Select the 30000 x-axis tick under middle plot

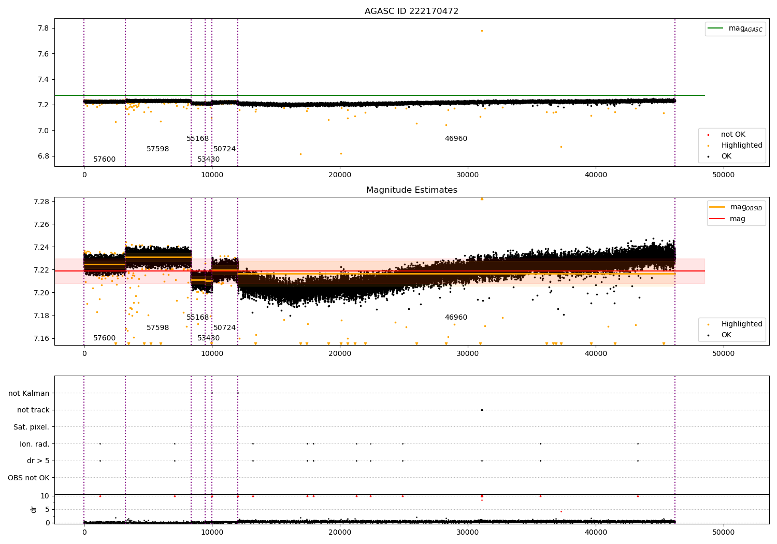[x=468, y=354]
